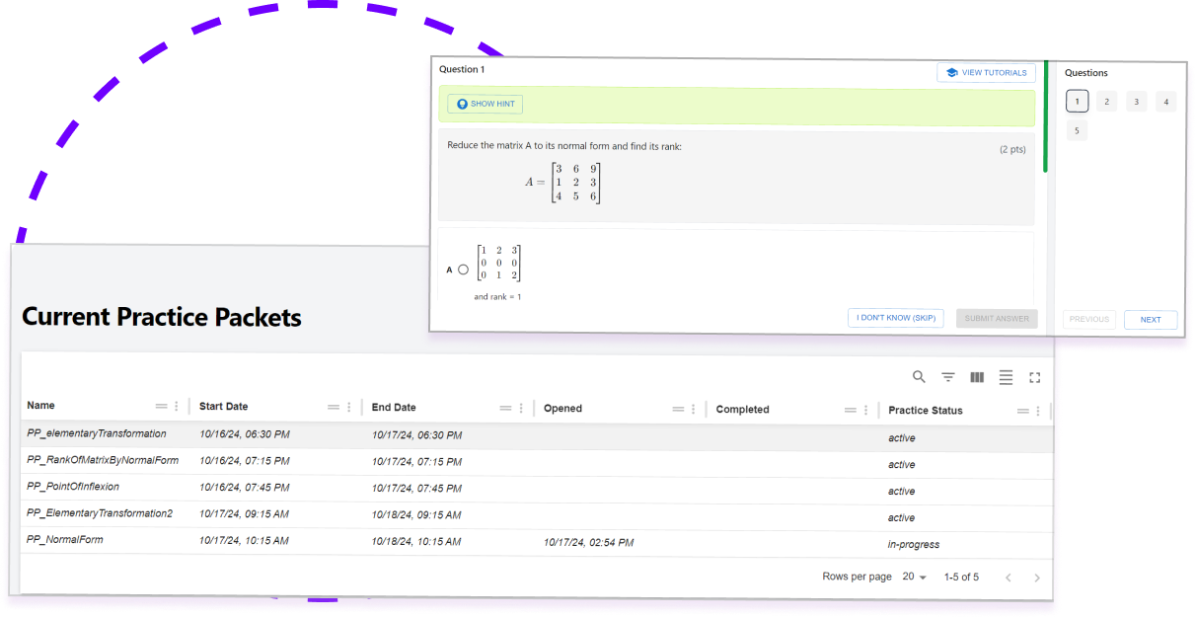Go to previous table page arrow
This screenshot has height=619, width=1196.
(1008, 578)
